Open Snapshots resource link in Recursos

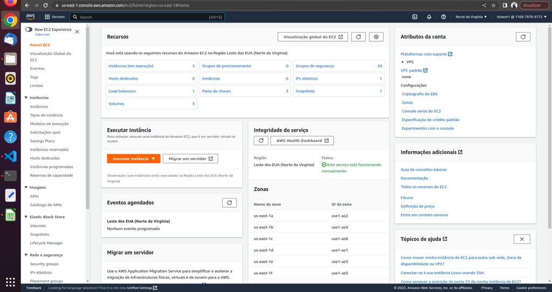[305, 91]
